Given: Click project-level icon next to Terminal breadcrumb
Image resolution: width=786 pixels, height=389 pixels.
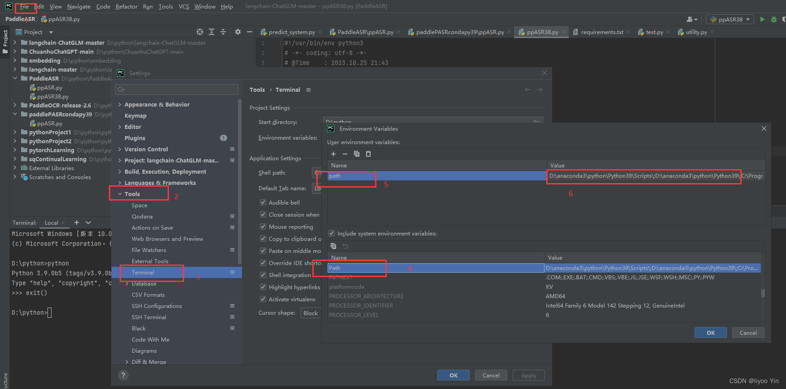Looking at the screenshot, I should 308,90.
